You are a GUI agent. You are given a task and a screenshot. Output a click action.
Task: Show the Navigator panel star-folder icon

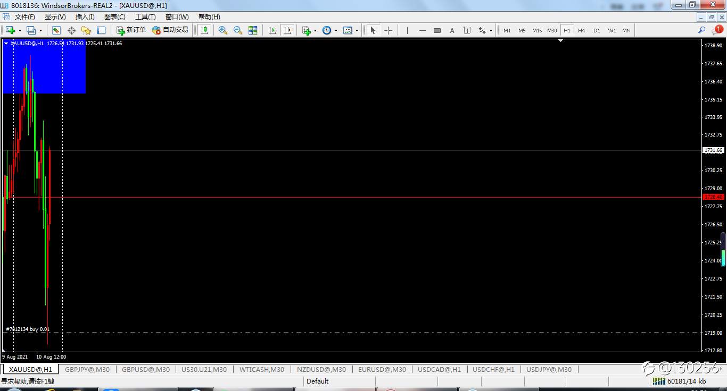(x=86, y=30)
